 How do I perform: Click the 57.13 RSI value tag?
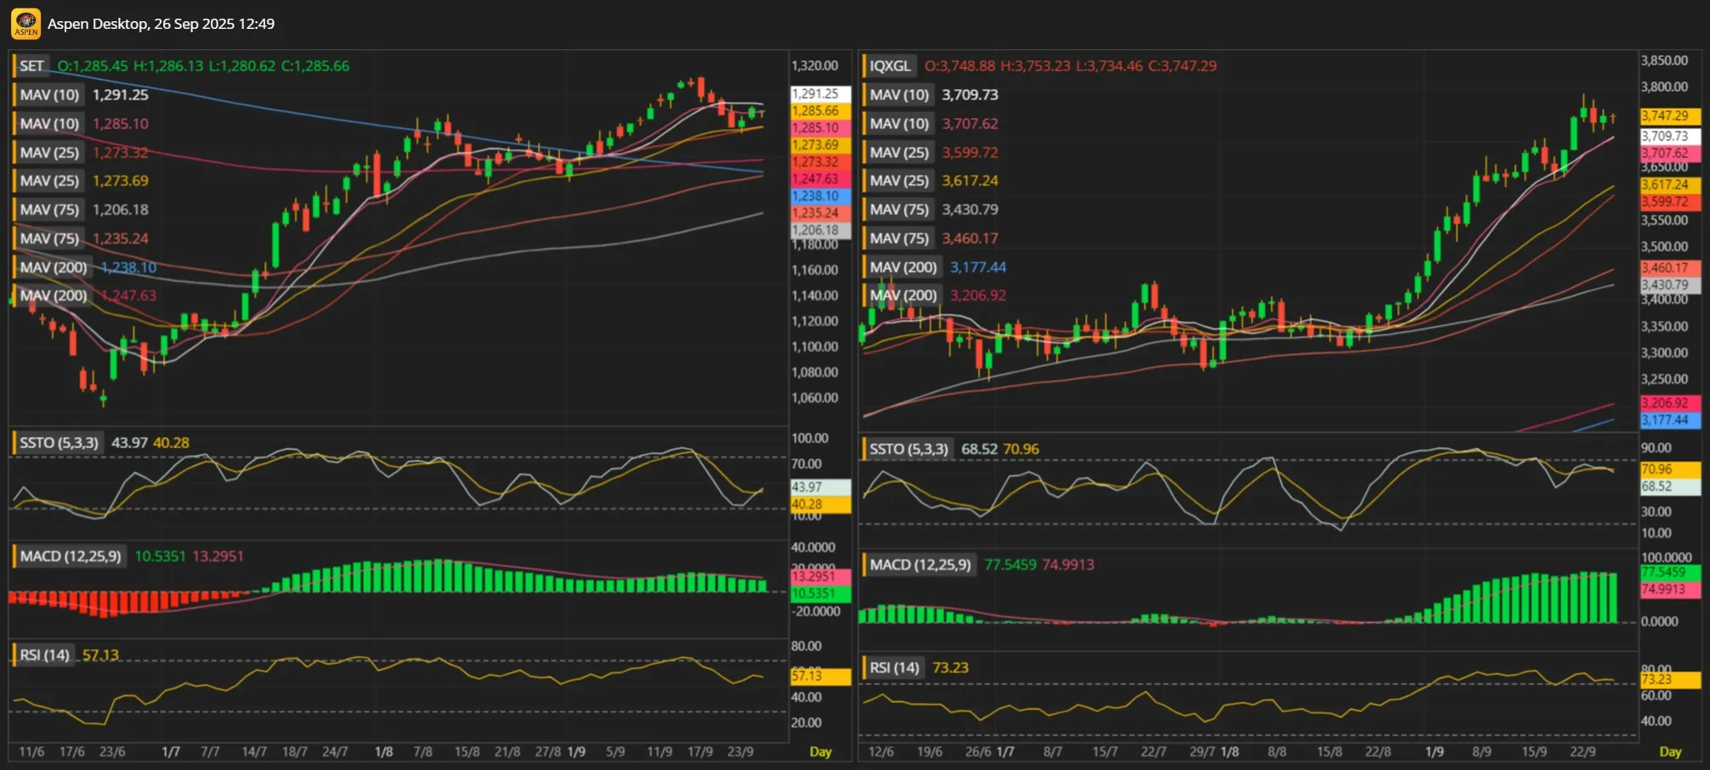(819, 677)
